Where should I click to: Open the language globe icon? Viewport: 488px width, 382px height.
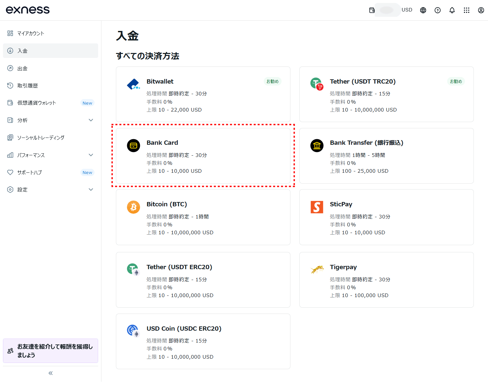423,10
